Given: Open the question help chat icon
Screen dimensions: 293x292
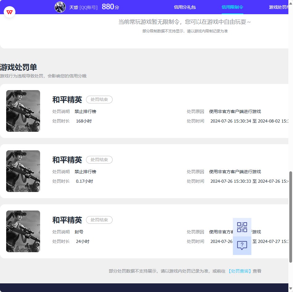Looking at the screenshot, I should click(242, 245).
